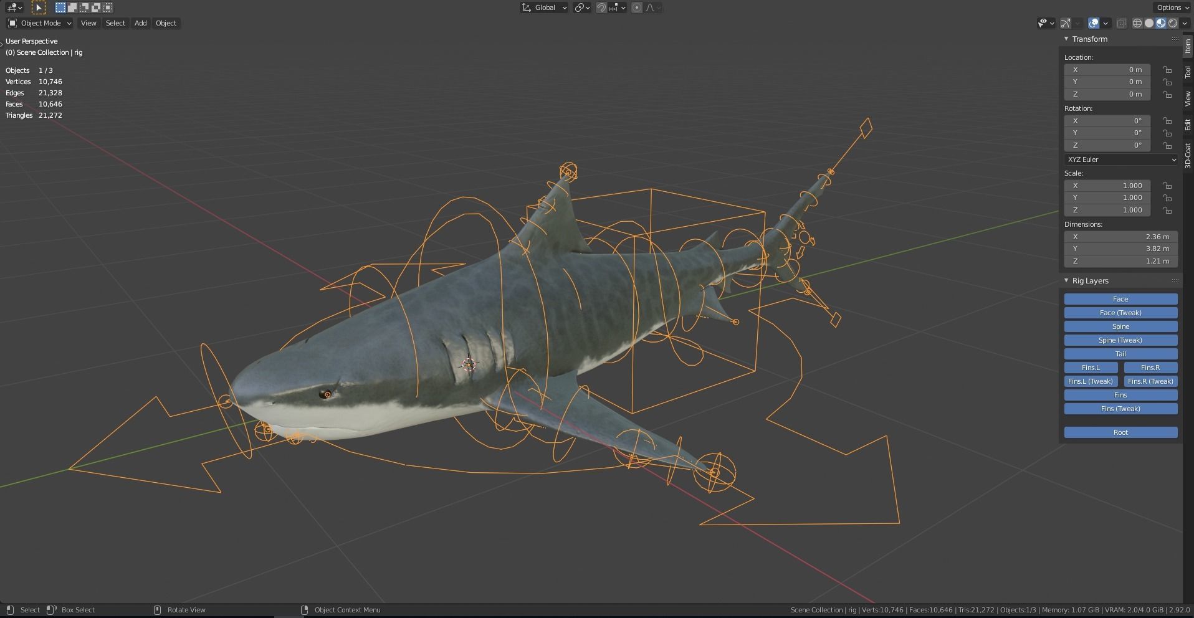Open proportional falloff curve dropdown

tap(653, 7)
